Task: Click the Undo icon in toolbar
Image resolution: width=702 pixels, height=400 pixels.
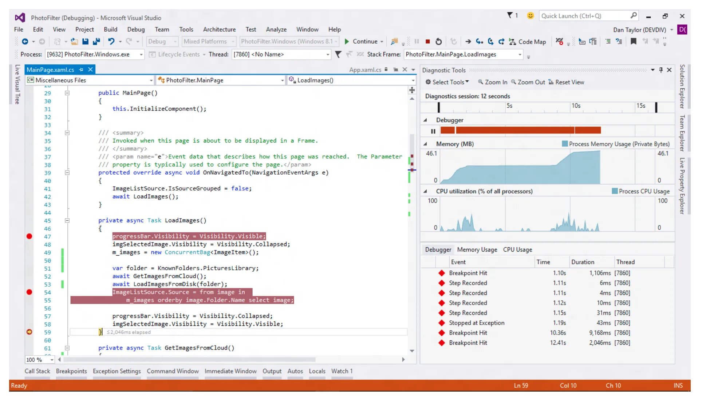Action: coord(111,41)
